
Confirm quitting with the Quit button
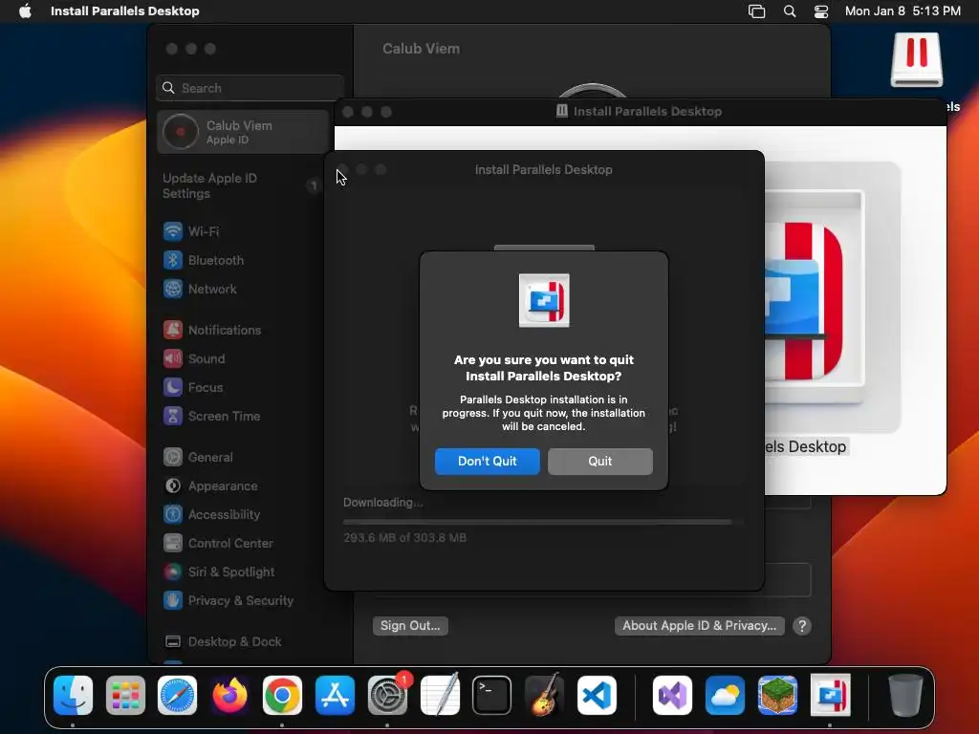click(x=600, y=462)
